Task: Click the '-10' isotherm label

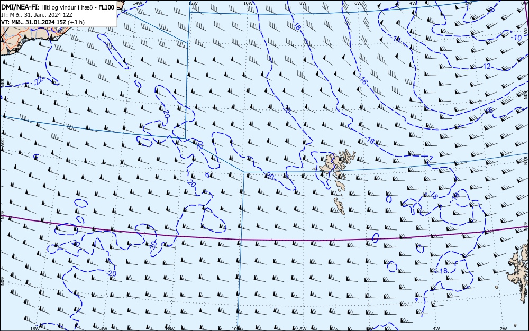Action: coord(516,38)
